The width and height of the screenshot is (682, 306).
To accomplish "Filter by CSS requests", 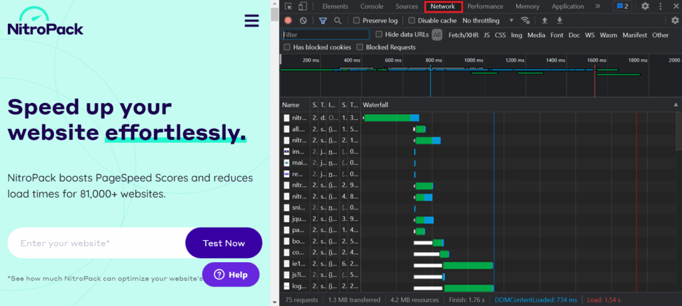I will tap(500, 35).
